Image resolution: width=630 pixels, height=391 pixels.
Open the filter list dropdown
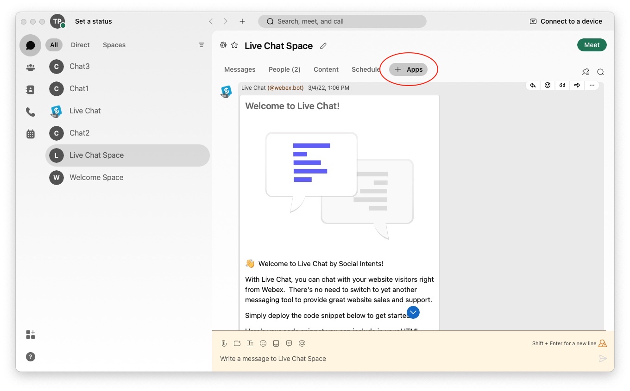point(202,45)
